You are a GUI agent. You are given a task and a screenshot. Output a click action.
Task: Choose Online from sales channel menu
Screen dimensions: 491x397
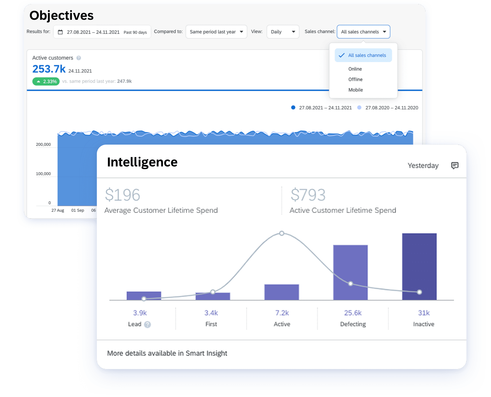(x=355, y=69)
